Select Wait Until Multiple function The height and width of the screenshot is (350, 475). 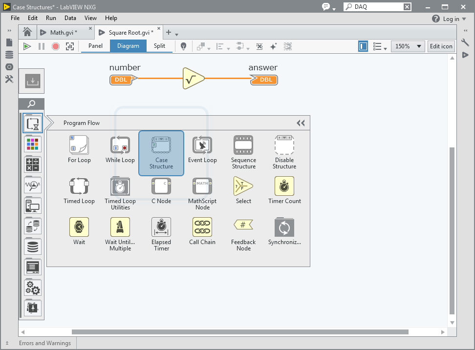120,234
